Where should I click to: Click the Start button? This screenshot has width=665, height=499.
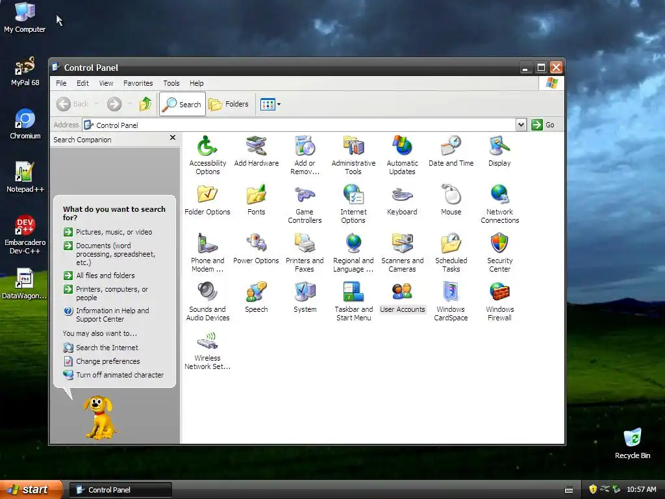(31, 490)
